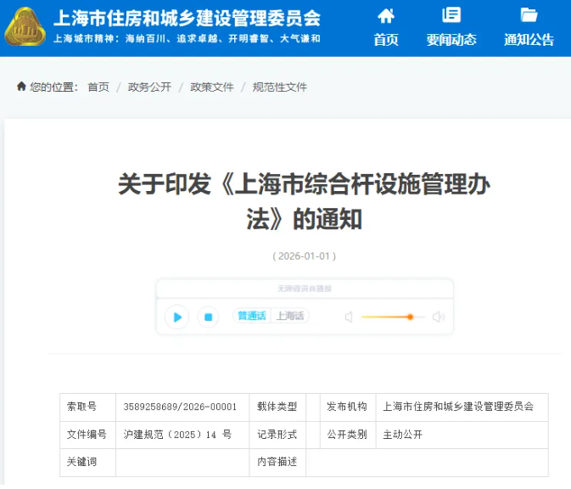This screenshot has width=571, height=489.
Task: Switch audio language to 普通话
Action: (251, 316)
